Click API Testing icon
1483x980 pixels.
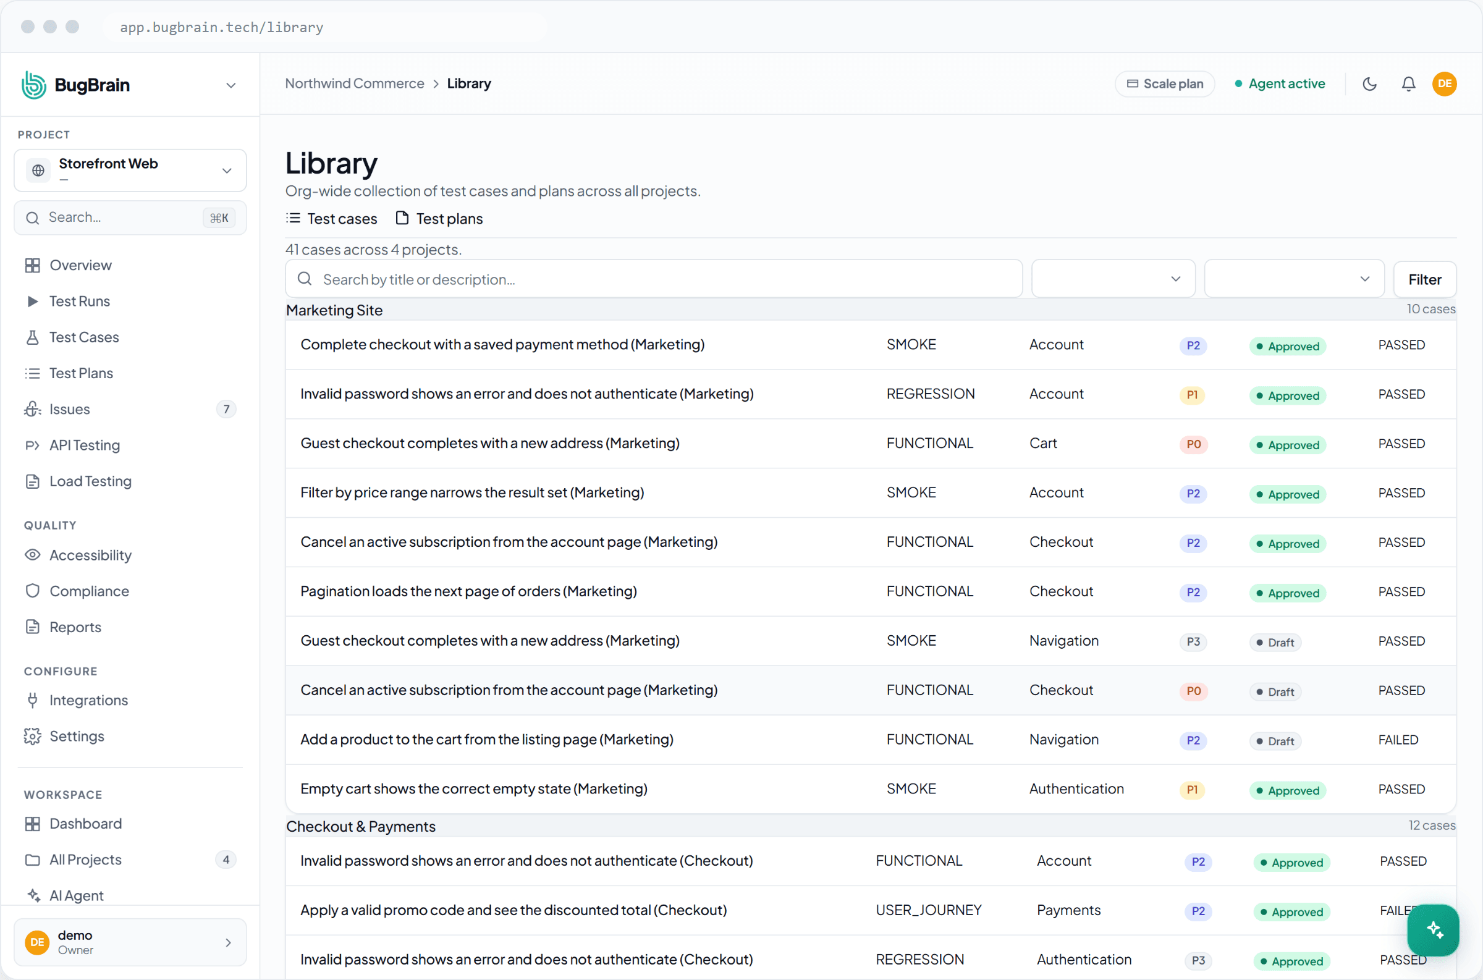click(x=33, y=446)
